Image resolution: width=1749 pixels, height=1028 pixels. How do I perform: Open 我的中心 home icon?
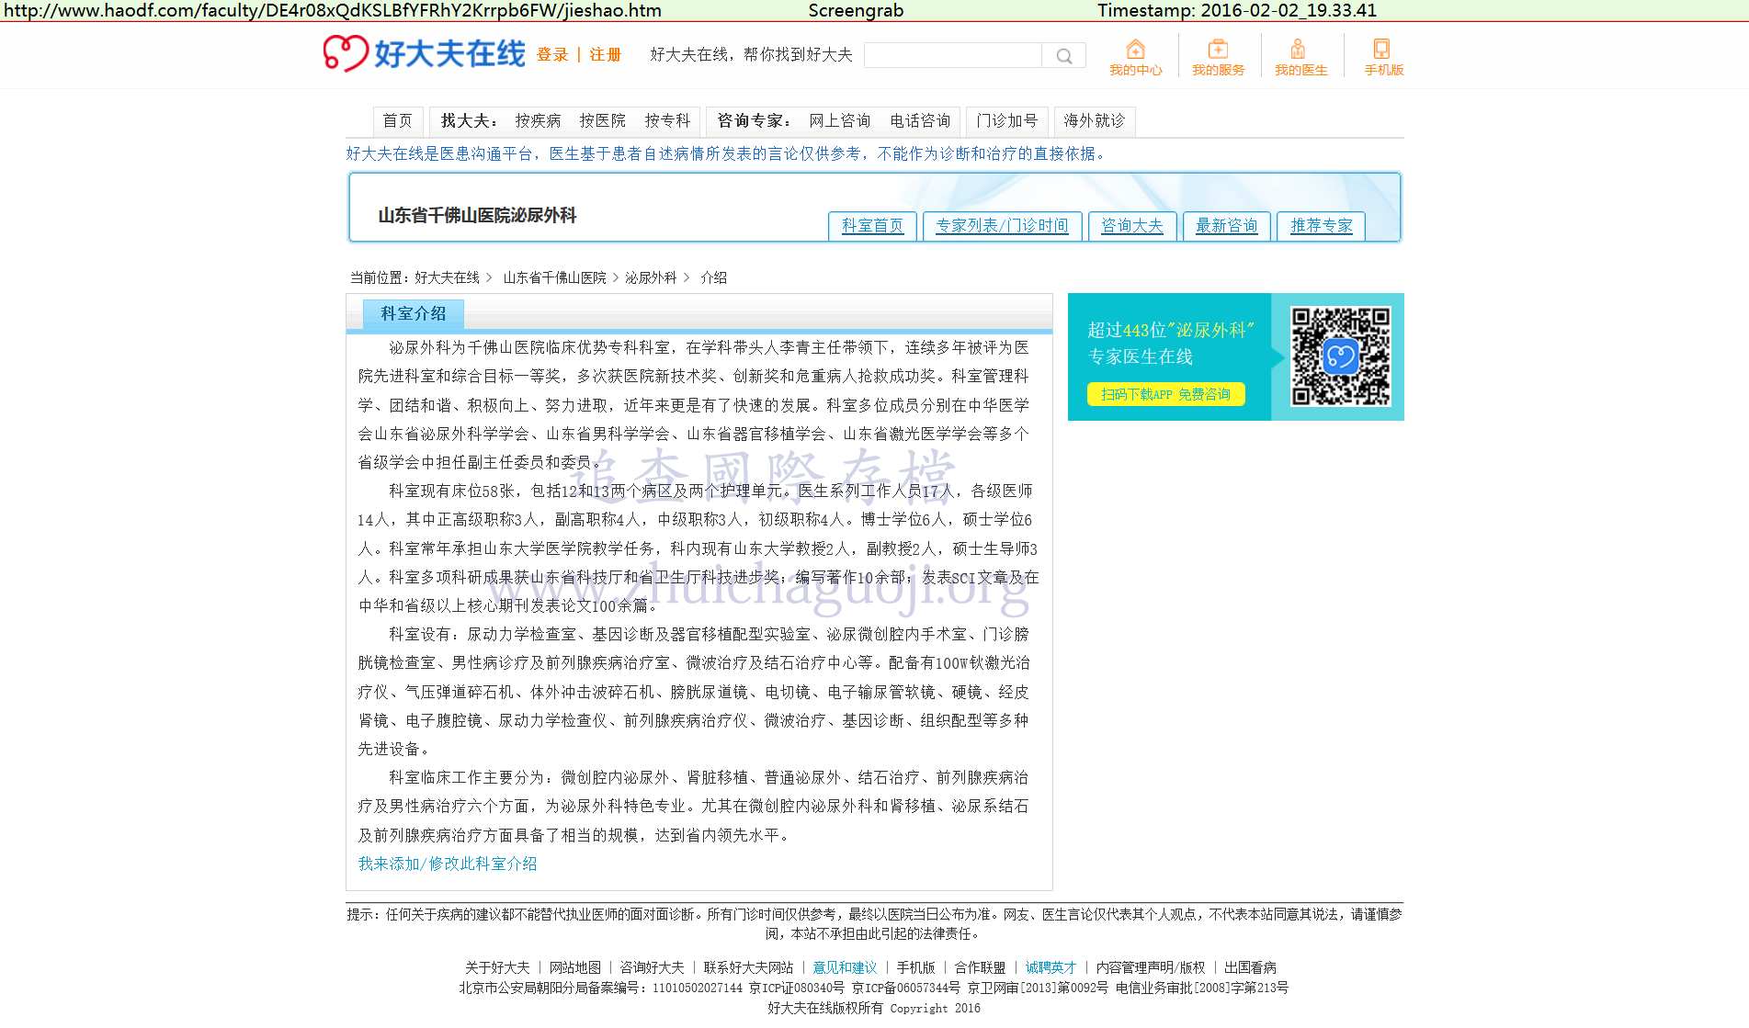[x=1135, y=50]
